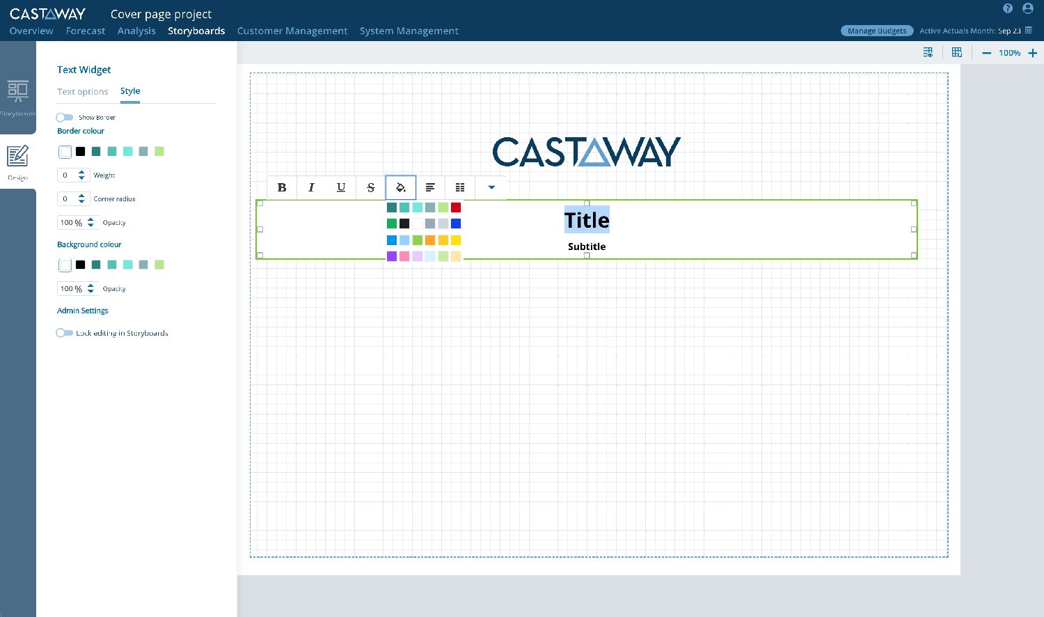Apply strikethrough formatting
The height and width of the screenshot is (617, 1044).
[x=371, y=187]
